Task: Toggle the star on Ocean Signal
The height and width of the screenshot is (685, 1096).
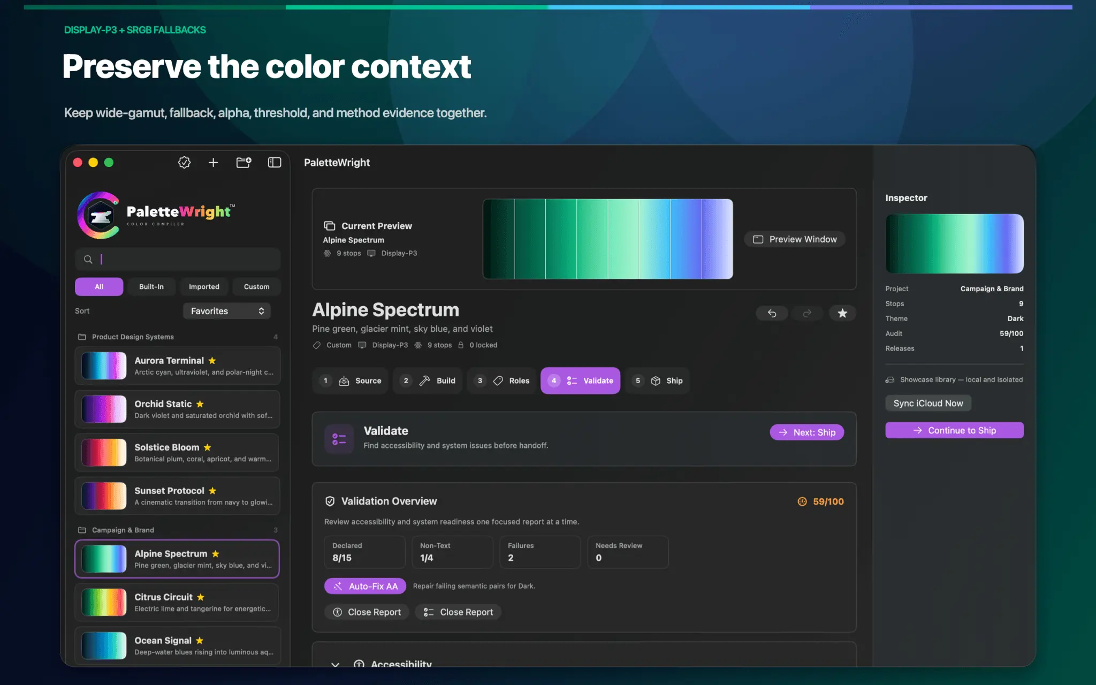Action: [x=200, y=641]
